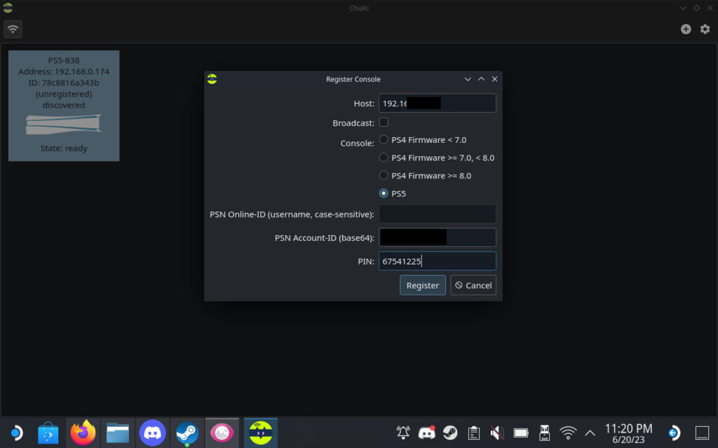Open Dolphin file manager from taskbar
The width and height of the screenshot is (718, 448).
pos(118,433)
